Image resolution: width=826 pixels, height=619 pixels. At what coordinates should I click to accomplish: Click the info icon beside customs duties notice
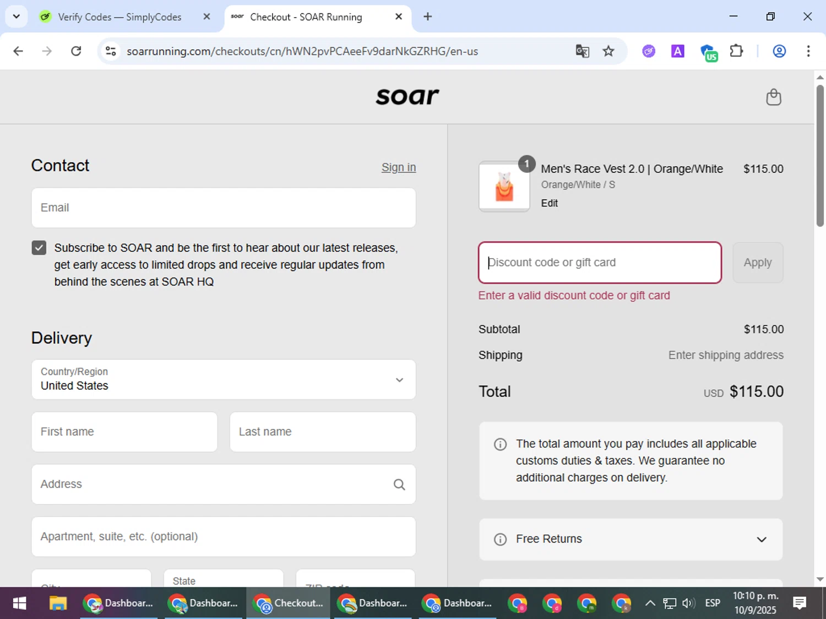pos(500,444)
